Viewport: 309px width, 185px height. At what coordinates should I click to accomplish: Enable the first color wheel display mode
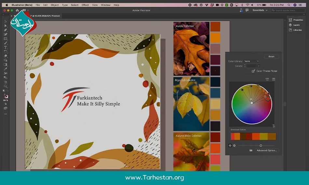click(x=230, y=145)
